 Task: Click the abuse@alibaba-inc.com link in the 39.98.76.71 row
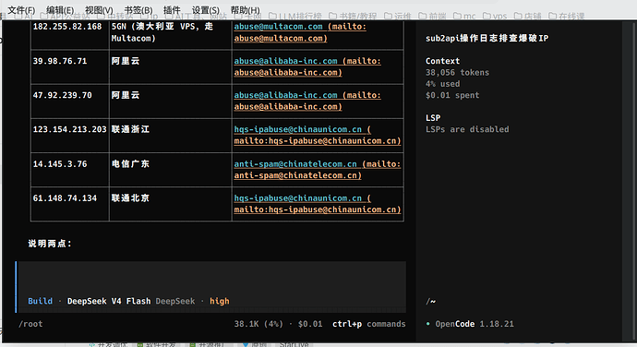pyautogui.click(x=285, y=61)
